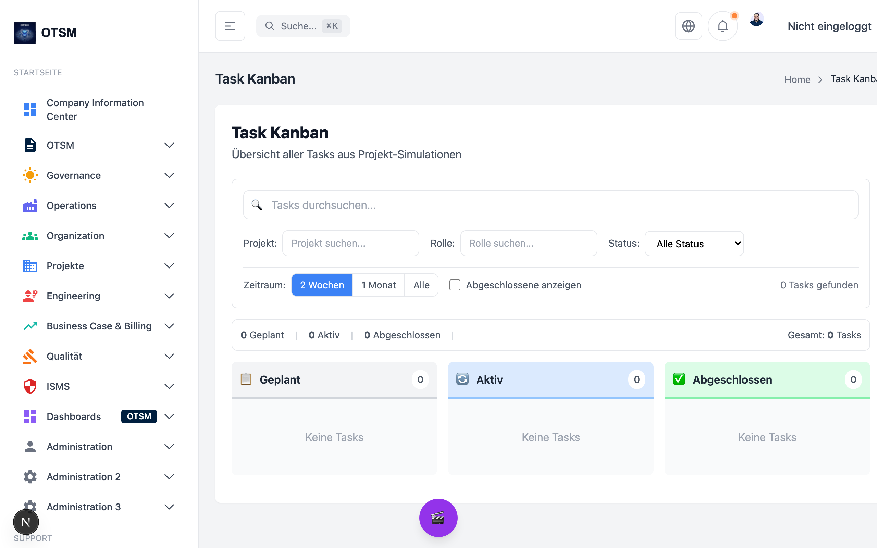Enable Abgeschlossene anzeigen checkbox
Screen dimensions: 877x548
point(455,285)
